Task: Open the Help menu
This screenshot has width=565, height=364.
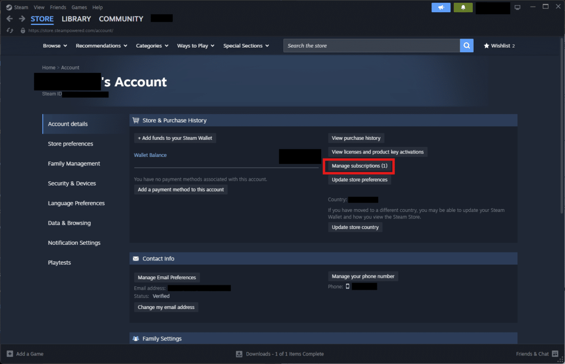Action: pyautogui.click(x=97, y=8)
